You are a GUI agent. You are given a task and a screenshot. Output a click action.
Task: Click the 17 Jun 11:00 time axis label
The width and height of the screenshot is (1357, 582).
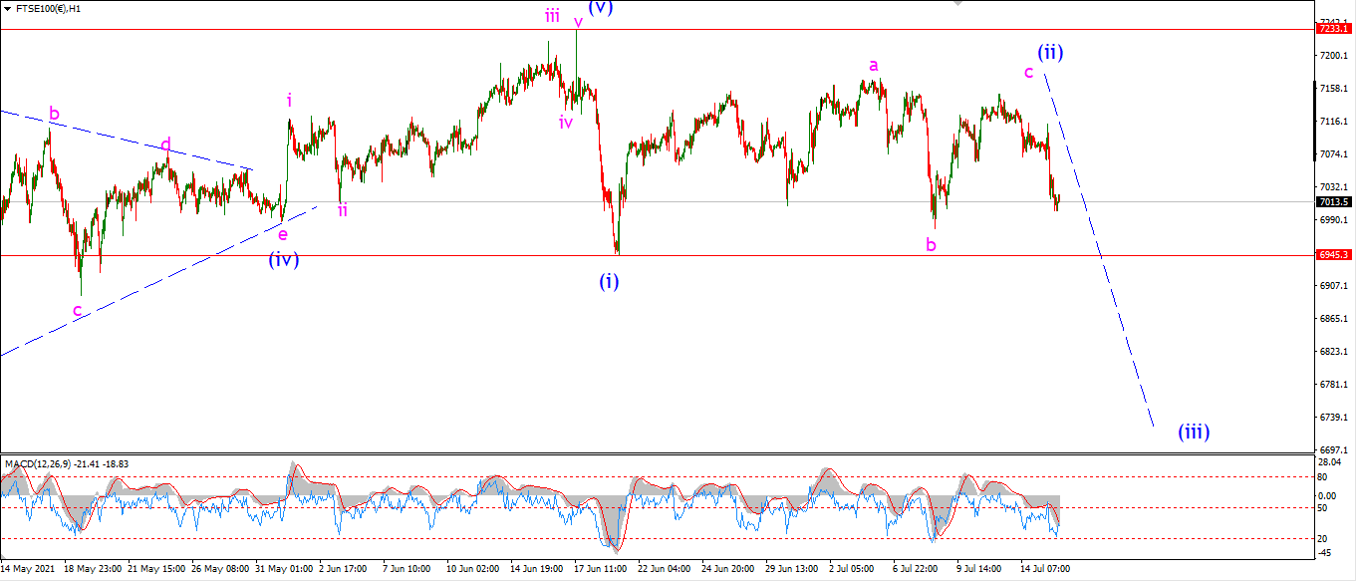coord(601,569)
